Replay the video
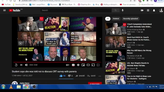 click(x=16, y=65)
